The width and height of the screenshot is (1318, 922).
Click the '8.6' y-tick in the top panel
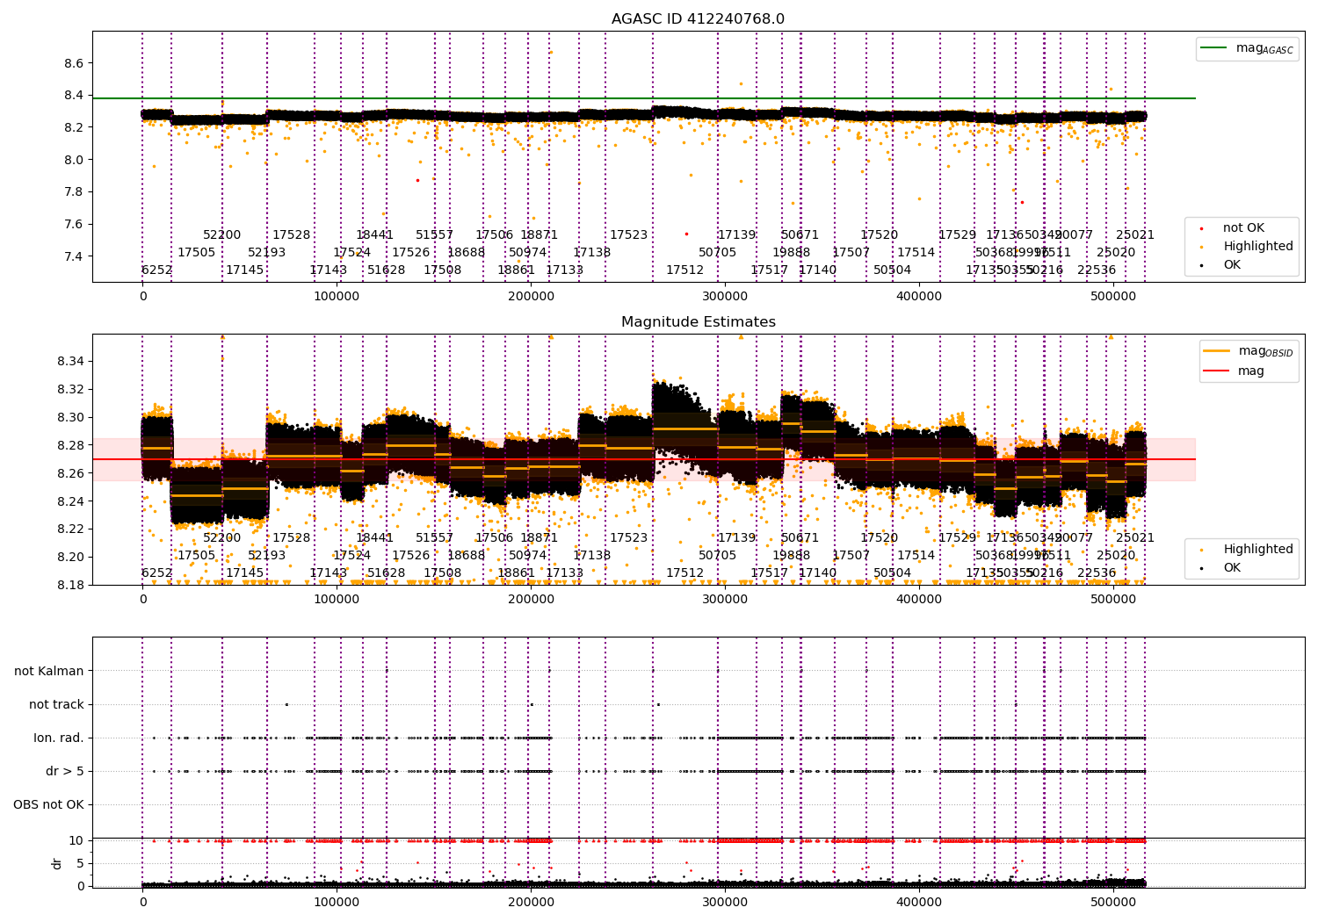coord(74,63)
